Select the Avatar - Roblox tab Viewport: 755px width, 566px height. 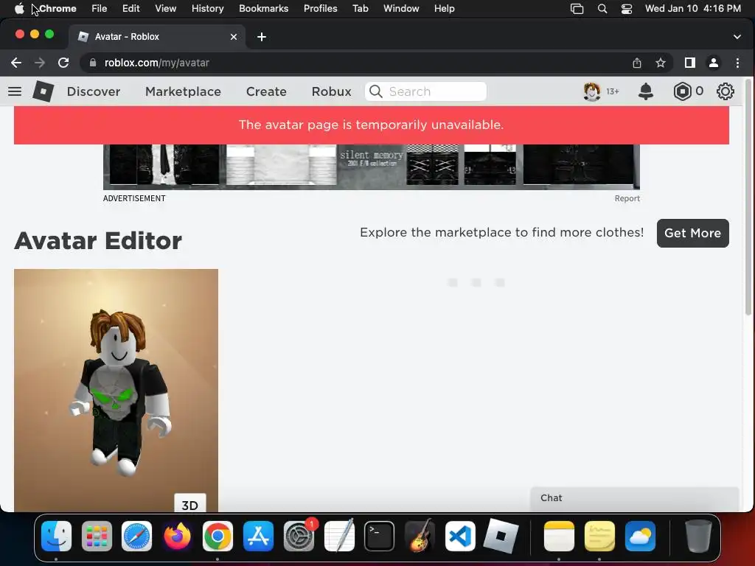(158, 37)
